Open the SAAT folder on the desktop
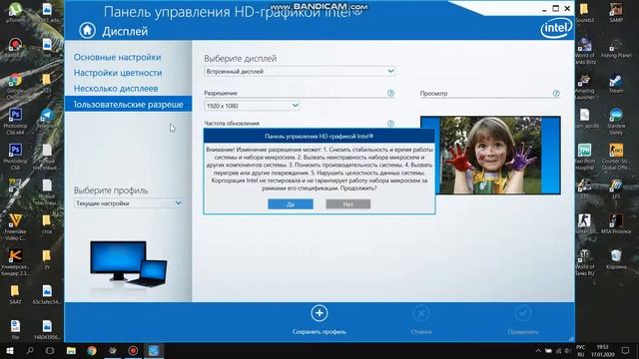 pos(15,294)
